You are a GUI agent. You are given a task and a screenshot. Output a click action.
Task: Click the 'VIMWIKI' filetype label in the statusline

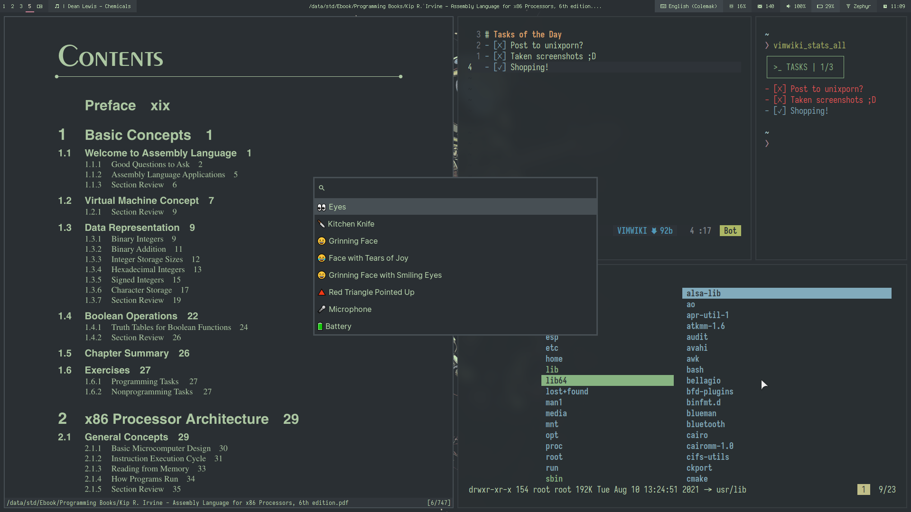632,231
